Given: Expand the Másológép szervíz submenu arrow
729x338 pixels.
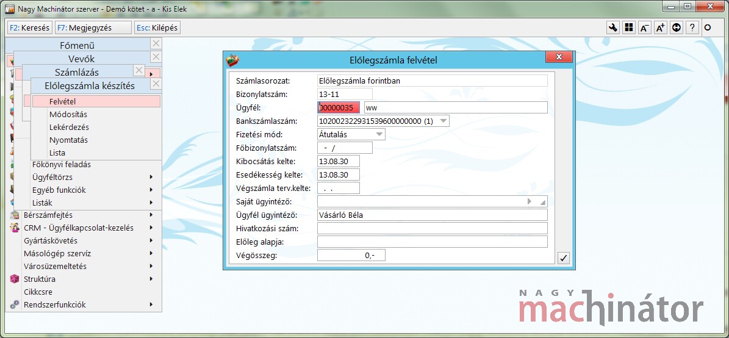Looking at the screenshot, I should [151, 253].
